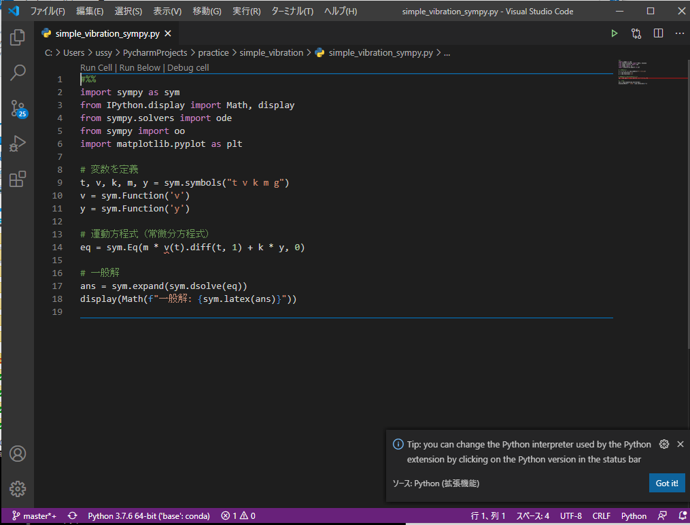Viewport: 690px width, 525px height.
Task: Open the Extensions view icon
Action: pyautogui.click(x=18, y=180)
